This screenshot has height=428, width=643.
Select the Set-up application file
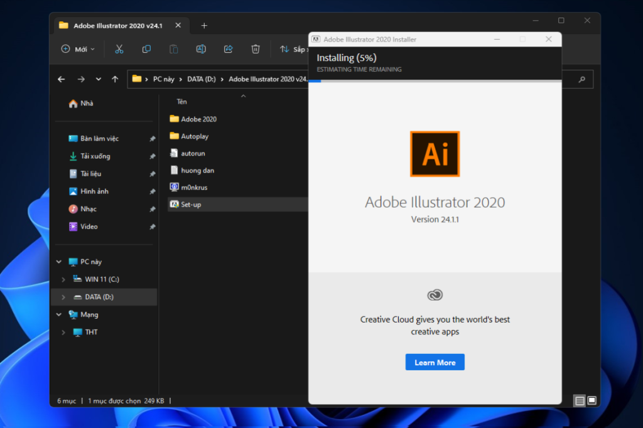tap(238, 205)
